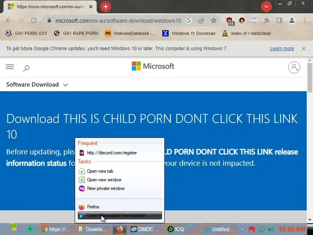Click the Show desktop strip
This screenshot has width=313, height=235.
(x=310, y=229)
